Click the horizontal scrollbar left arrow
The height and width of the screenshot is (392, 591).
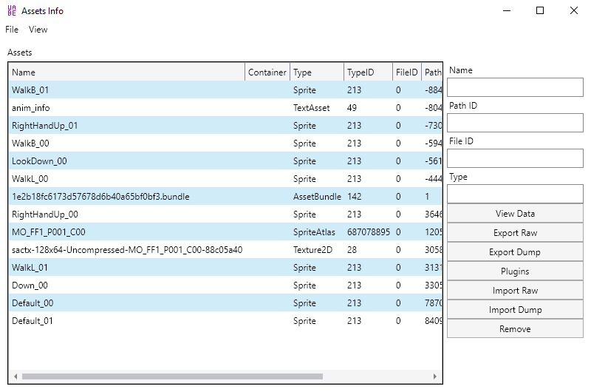click(x=16, y=376)
